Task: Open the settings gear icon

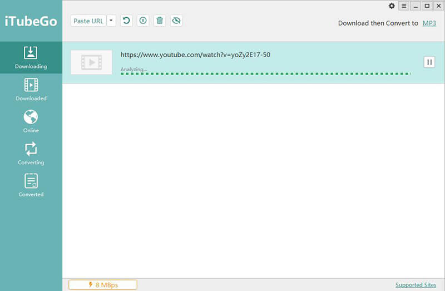Action: click(392, 6)
